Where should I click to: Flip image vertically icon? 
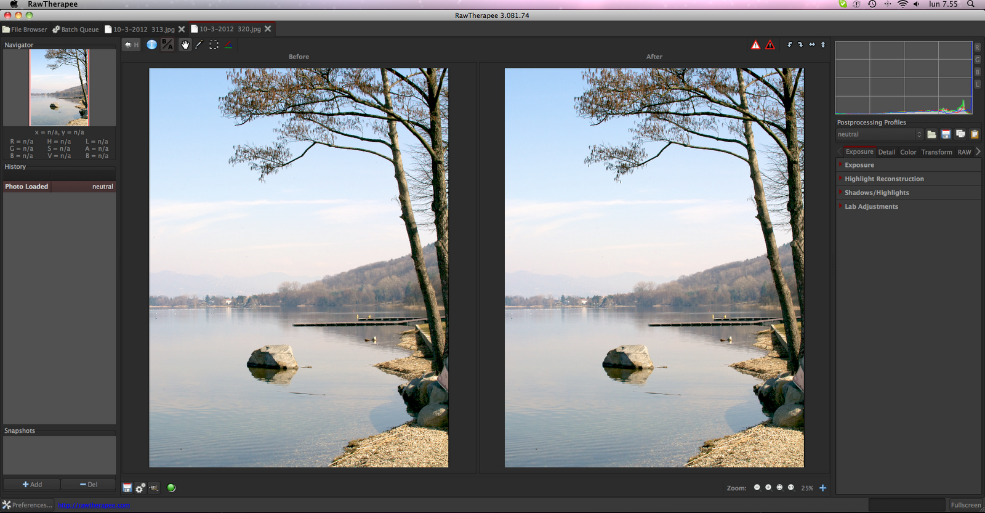(x=823, y=44)
